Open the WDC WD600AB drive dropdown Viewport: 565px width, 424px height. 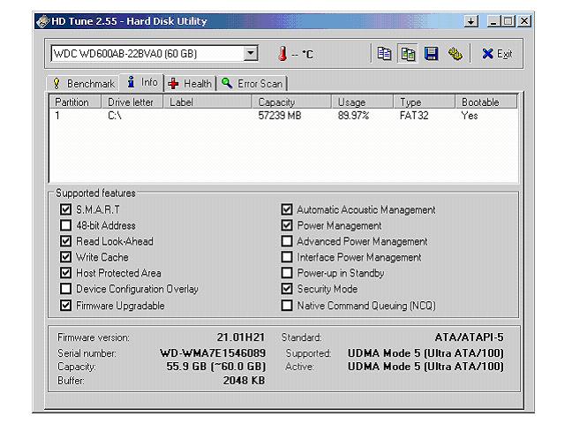pos(251,54)
